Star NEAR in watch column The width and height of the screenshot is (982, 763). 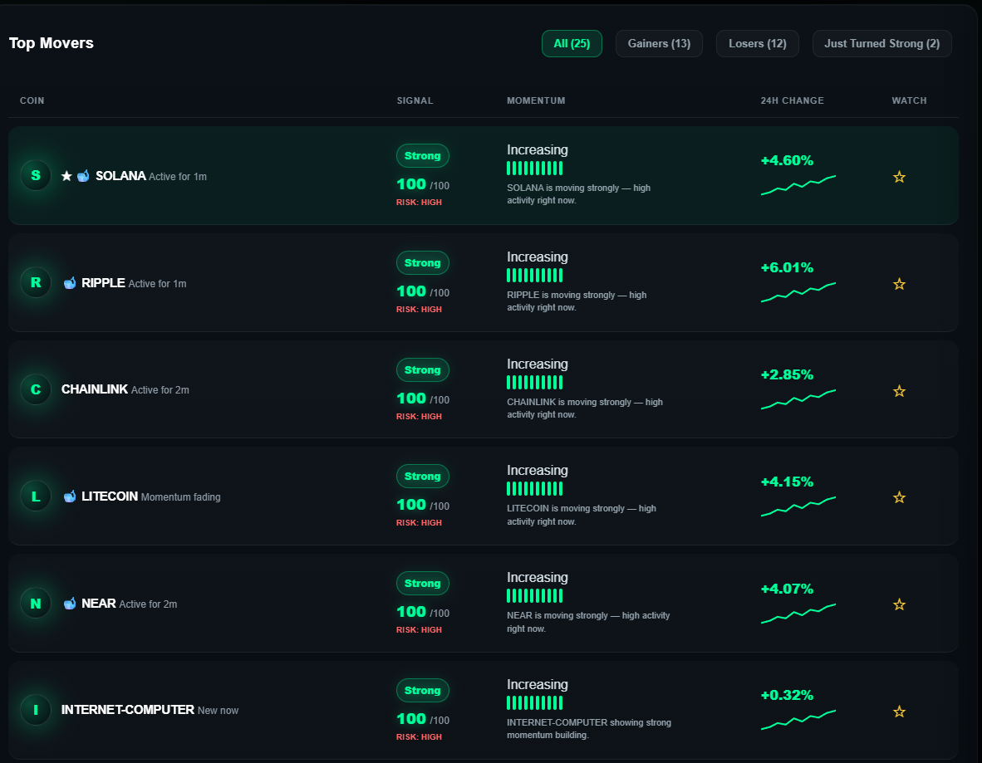[899, 604]
